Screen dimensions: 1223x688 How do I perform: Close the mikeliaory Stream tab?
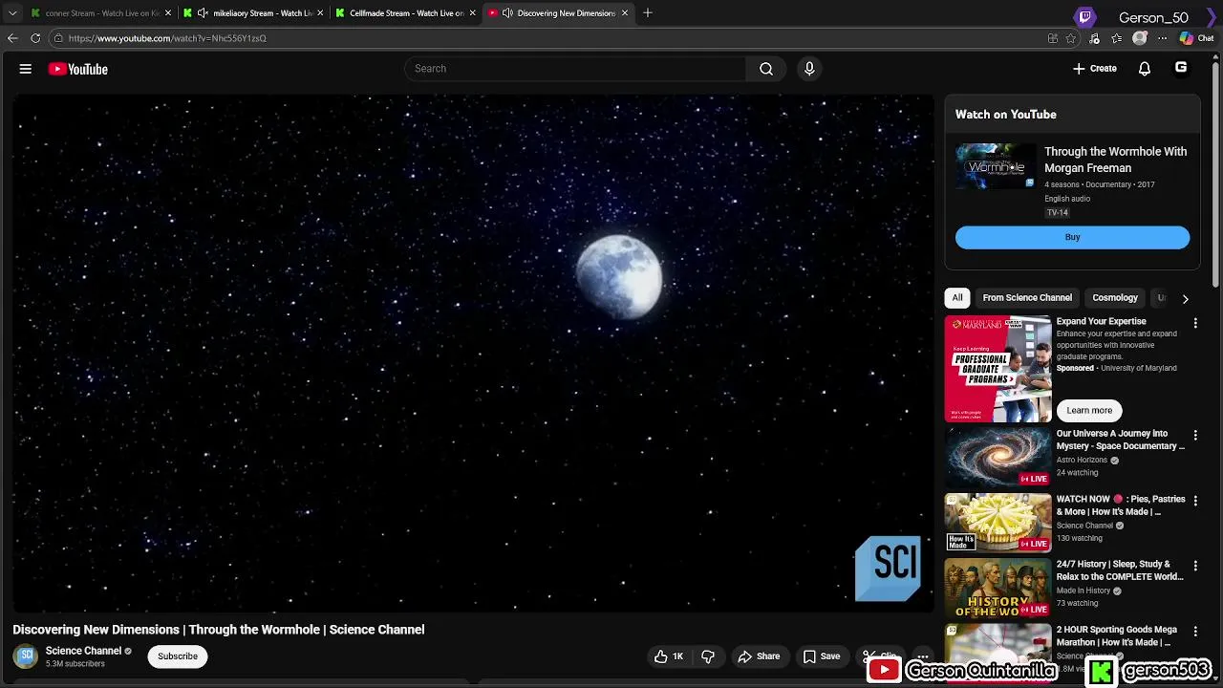(x=320, y=13)
